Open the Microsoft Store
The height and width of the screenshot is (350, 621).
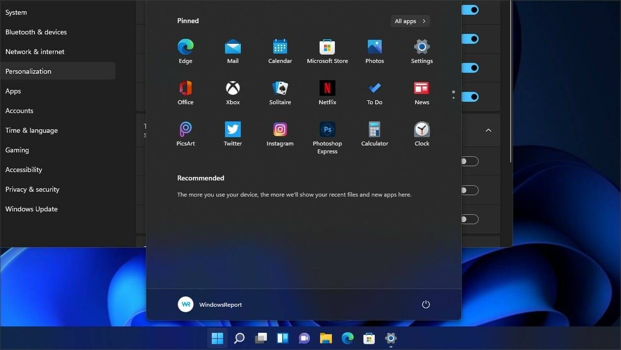click(327, 48)
